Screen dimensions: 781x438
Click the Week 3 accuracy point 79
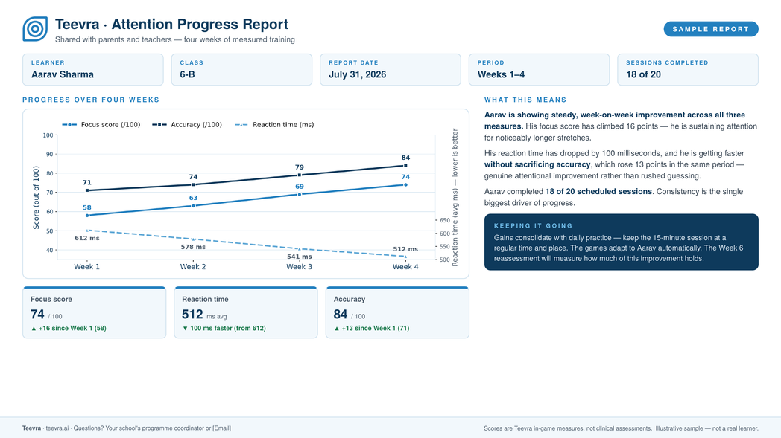300,175
